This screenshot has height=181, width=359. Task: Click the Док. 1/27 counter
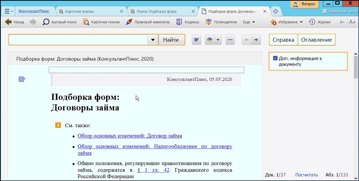276,175
